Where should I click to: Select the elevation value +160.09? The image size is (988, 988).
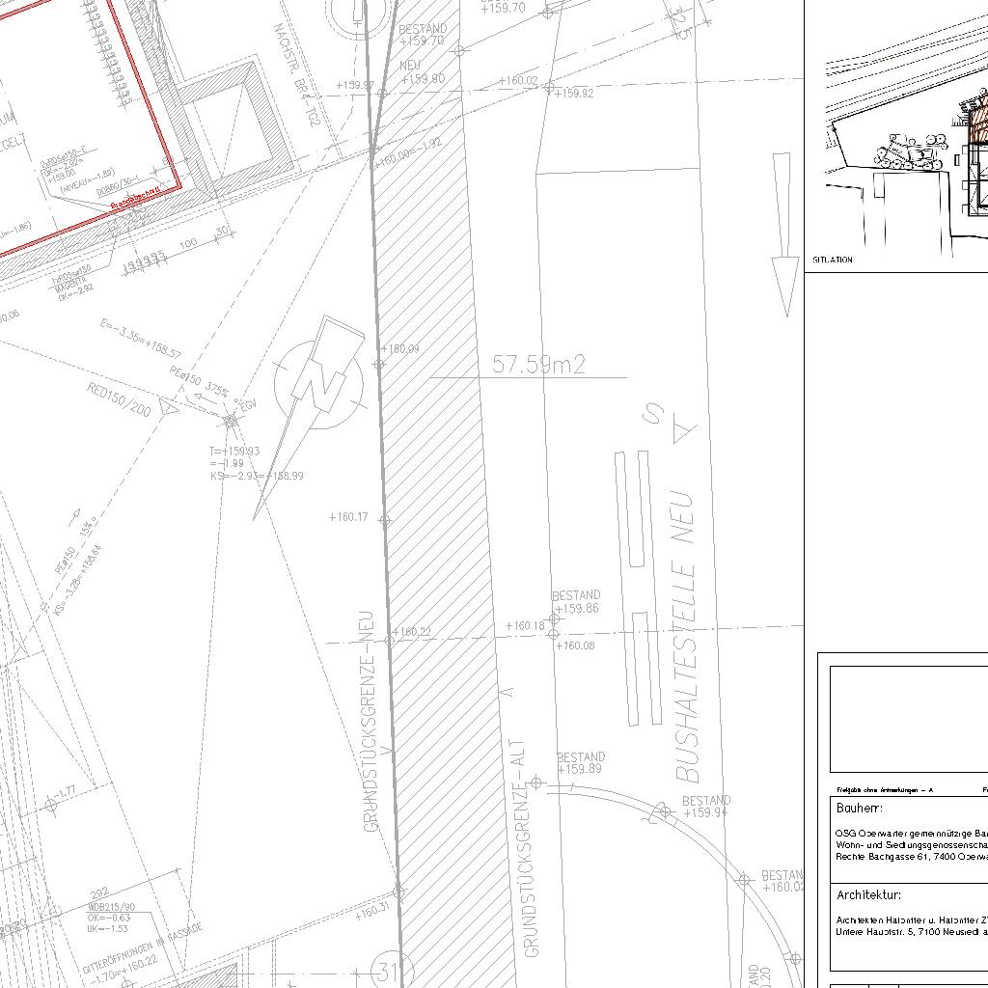click(400, 348)
